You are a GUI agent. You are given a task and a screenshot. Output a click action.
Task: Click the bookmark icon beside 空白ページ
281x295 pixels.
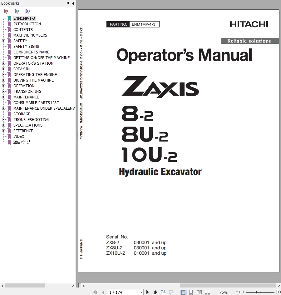point(9,142)
